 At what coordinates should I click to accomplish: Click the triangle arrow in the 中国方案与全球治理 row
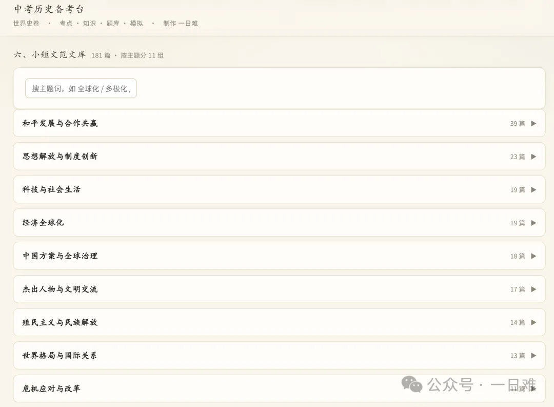pyautogui.click(x=533, y=256)
